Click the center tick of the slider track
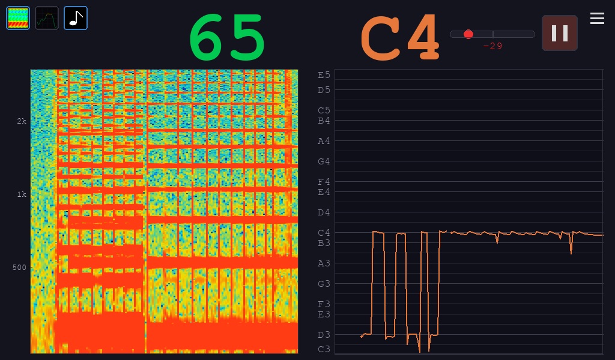 [493, 34]
